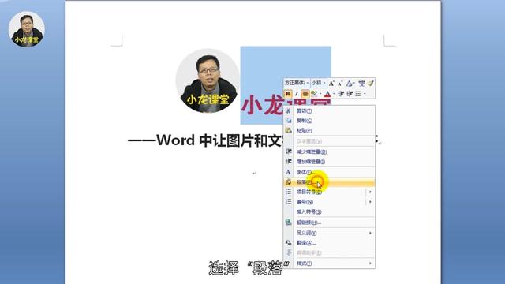Open 样式 (Styles) submenu
Screen dimensions: 505x284
pyautogui.click(x=329, y=263)
